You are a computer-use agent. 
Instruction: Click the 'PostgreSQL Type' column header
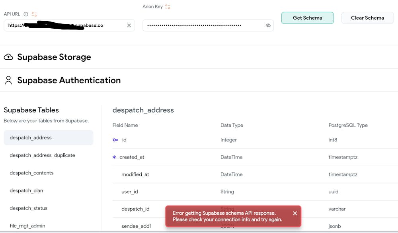tap(348, 125)
